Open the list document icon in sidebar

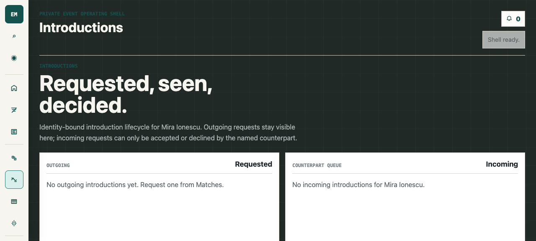coord(14,132)
